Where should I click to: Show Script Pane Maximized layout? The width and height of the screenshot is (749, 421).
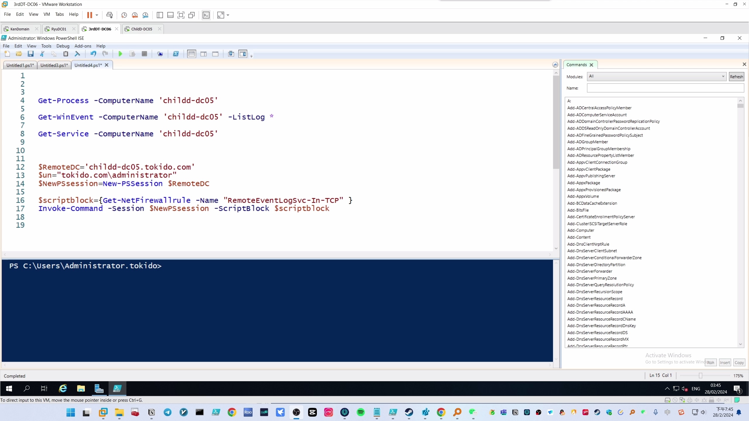215,54
